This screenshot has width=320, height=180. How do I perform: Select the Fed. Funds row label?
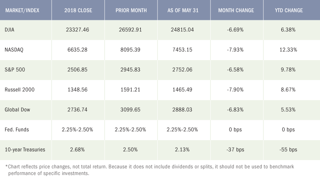click(17, 129)
